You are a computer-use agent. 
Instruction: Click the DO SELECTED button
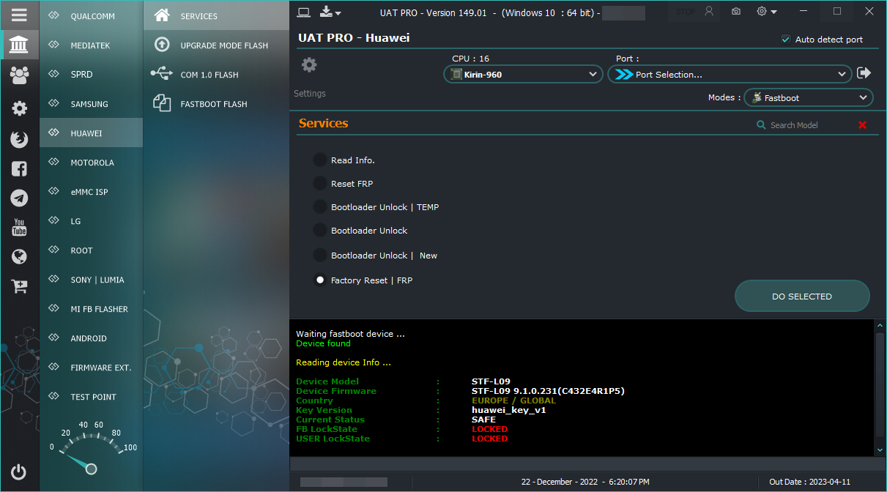[x=802, y=297]
